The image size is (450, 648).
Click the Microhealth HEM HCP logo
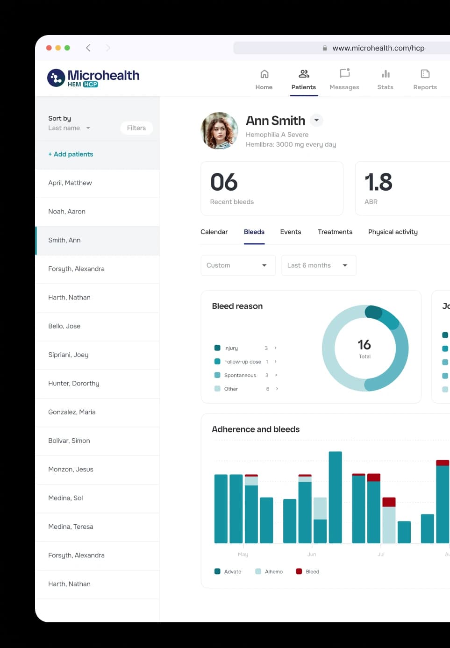tap(93, 77)
